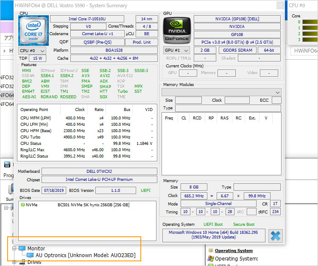Click the CPU HFM (Base) row
The width and height of the screenshot is (318, 266).
[x=87, y=130]
